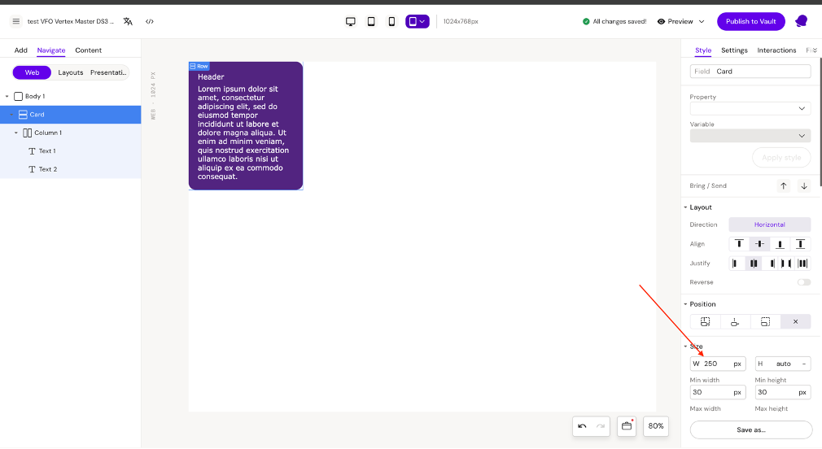The height and width of the screenshot is (449, 822).
Task: Select the Layouts view mode
Action: click(71, 72)
